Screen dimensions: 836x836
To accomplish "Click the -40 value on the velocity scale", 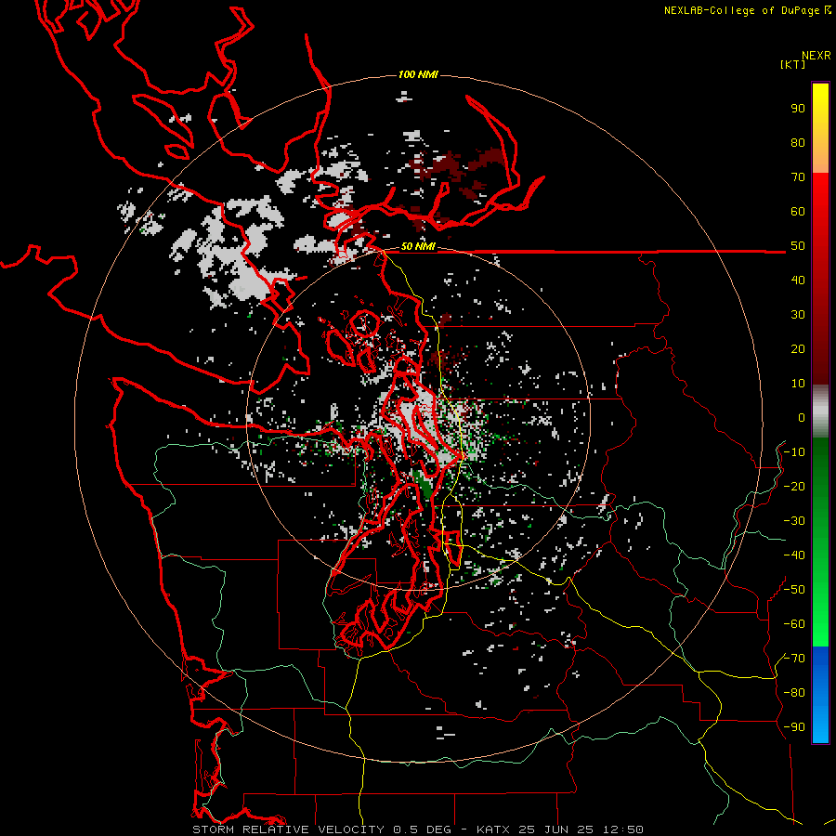I will [x=794, y=555].
